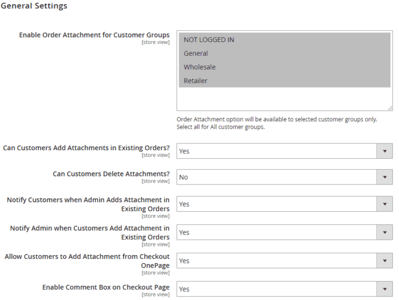Select General customer group option
The height and width of the screenshot is (300, 399).
pyautogui.click(x=284, y=54)
